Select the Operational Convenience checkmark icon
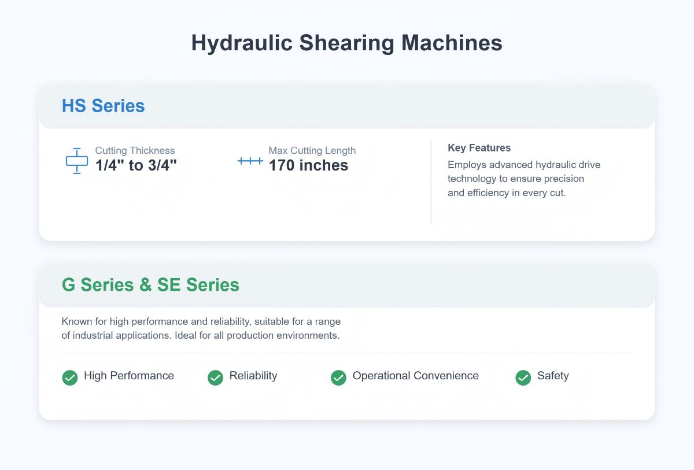Viewport: 694px width, 470px height. click(x=338, y=378)
